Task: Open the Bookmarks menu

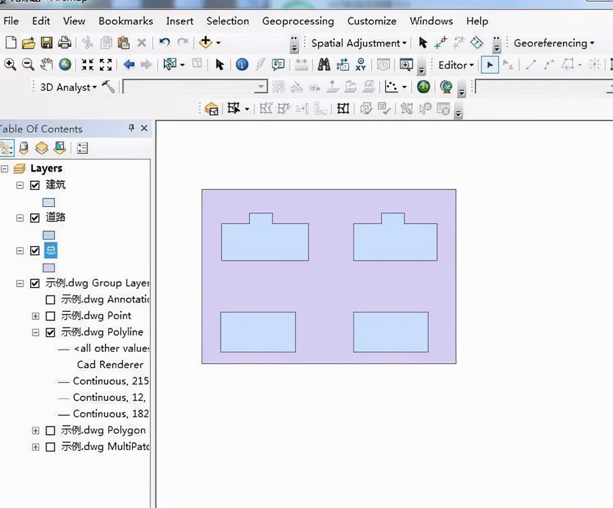Action: [126, 21]
